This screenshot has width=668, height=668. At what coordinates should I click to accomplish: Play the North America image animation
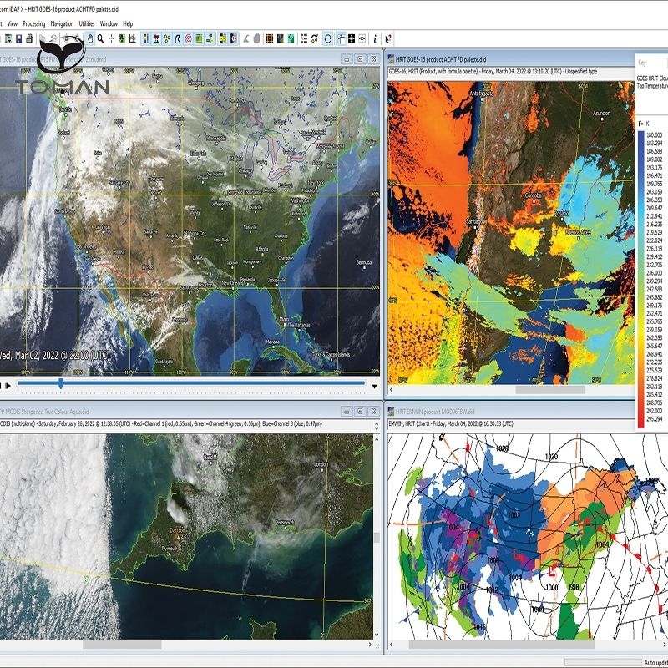[x=8, y=386]
